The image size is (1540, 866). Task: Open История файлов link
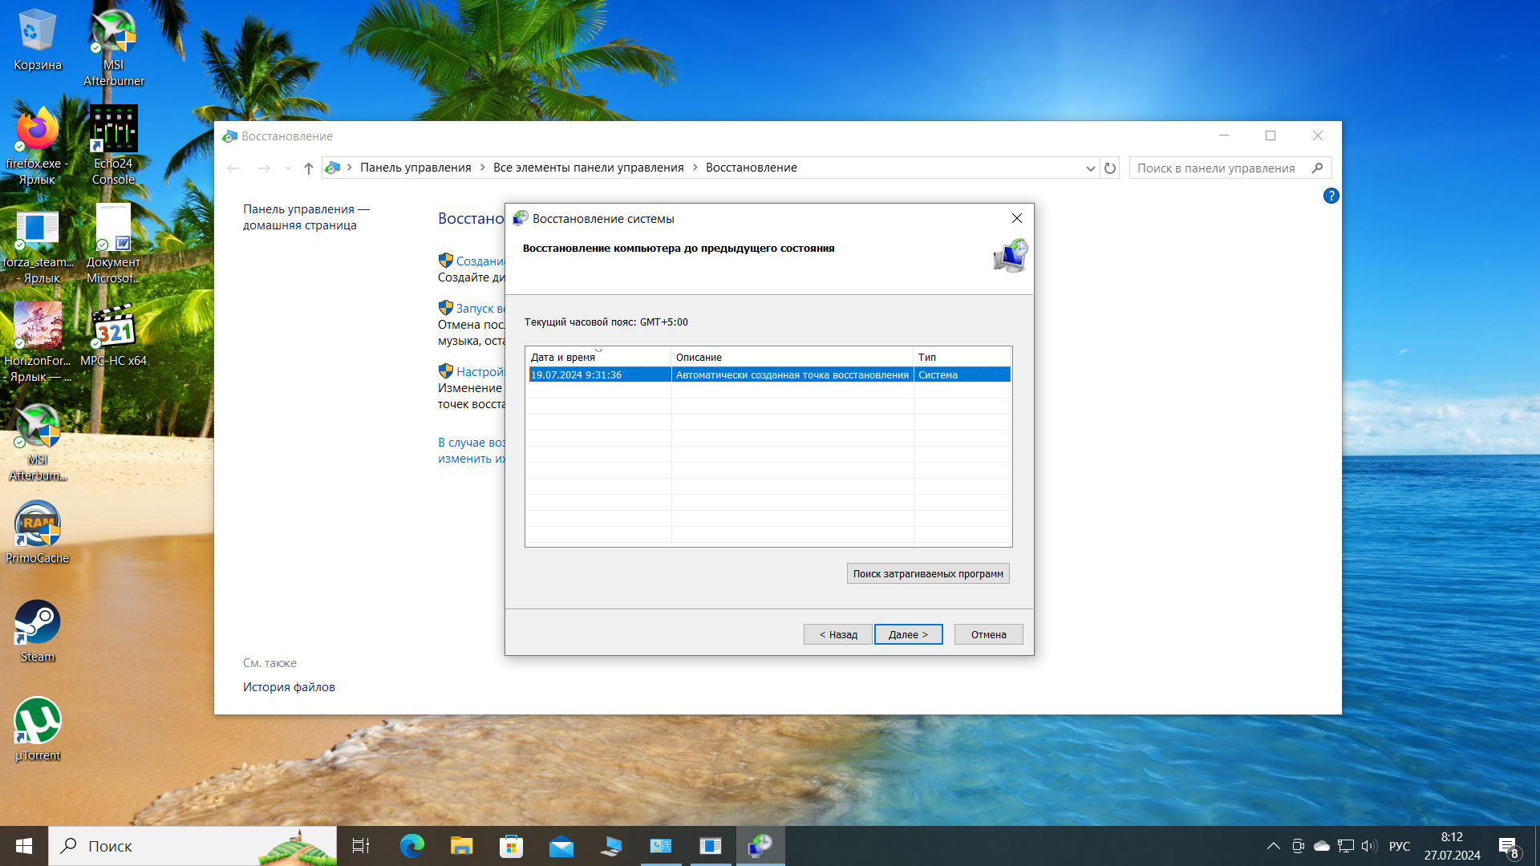[x=289, y=687]
